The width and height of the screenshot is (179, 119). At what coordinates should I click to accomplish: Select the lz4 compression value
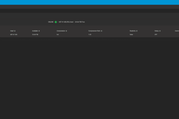tap(58, 34)
